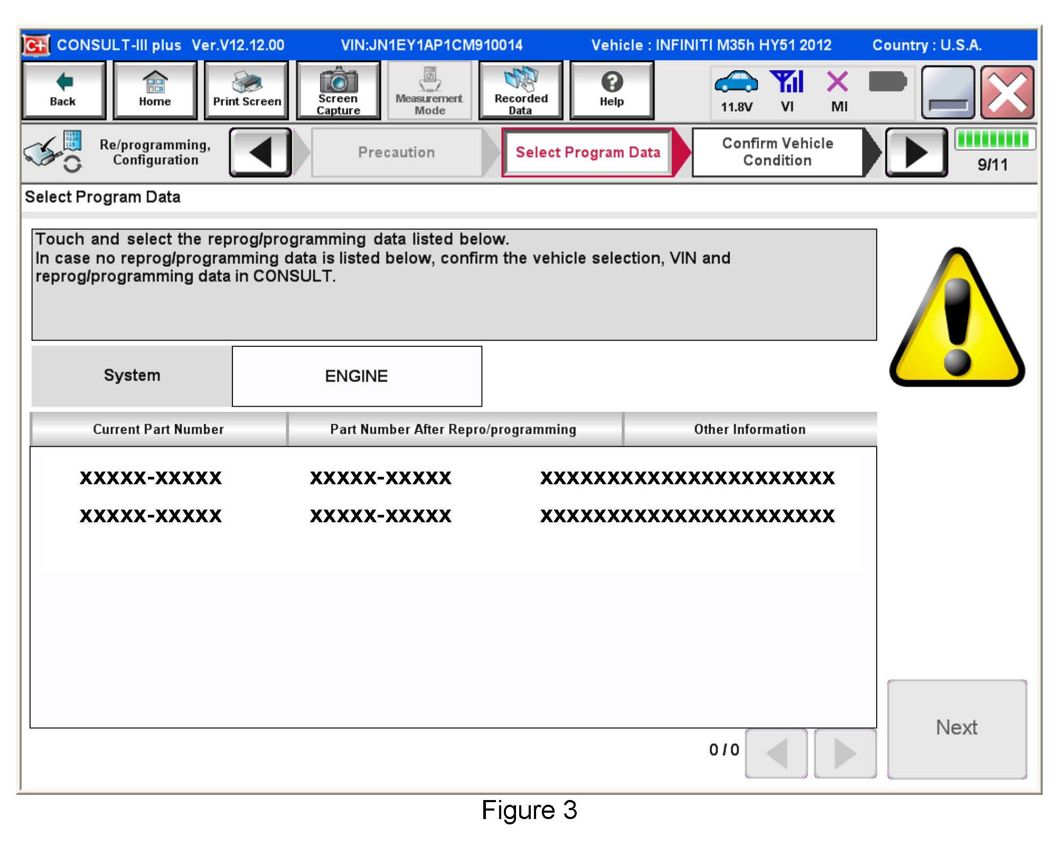Click second row's other information text

click(x=687, y=515)
